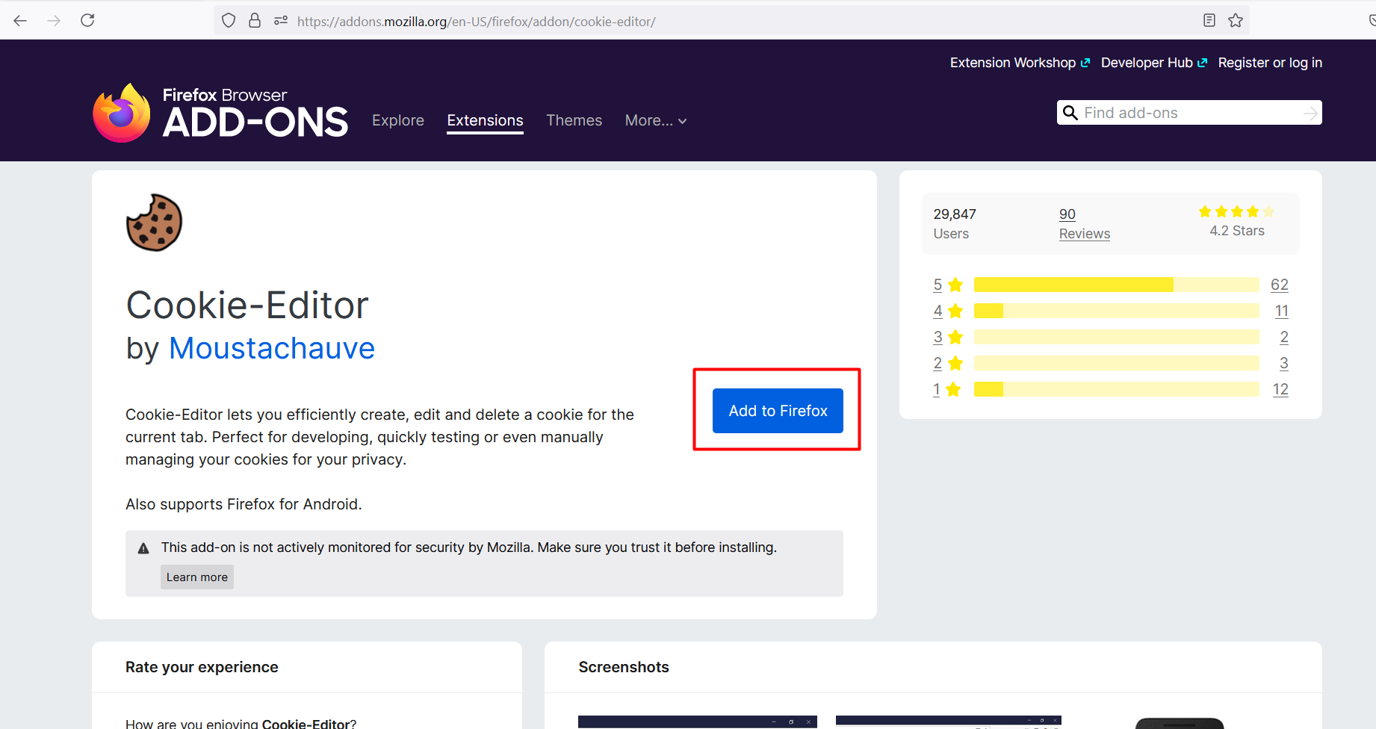Switch to the Themes tab

(574, 121)
